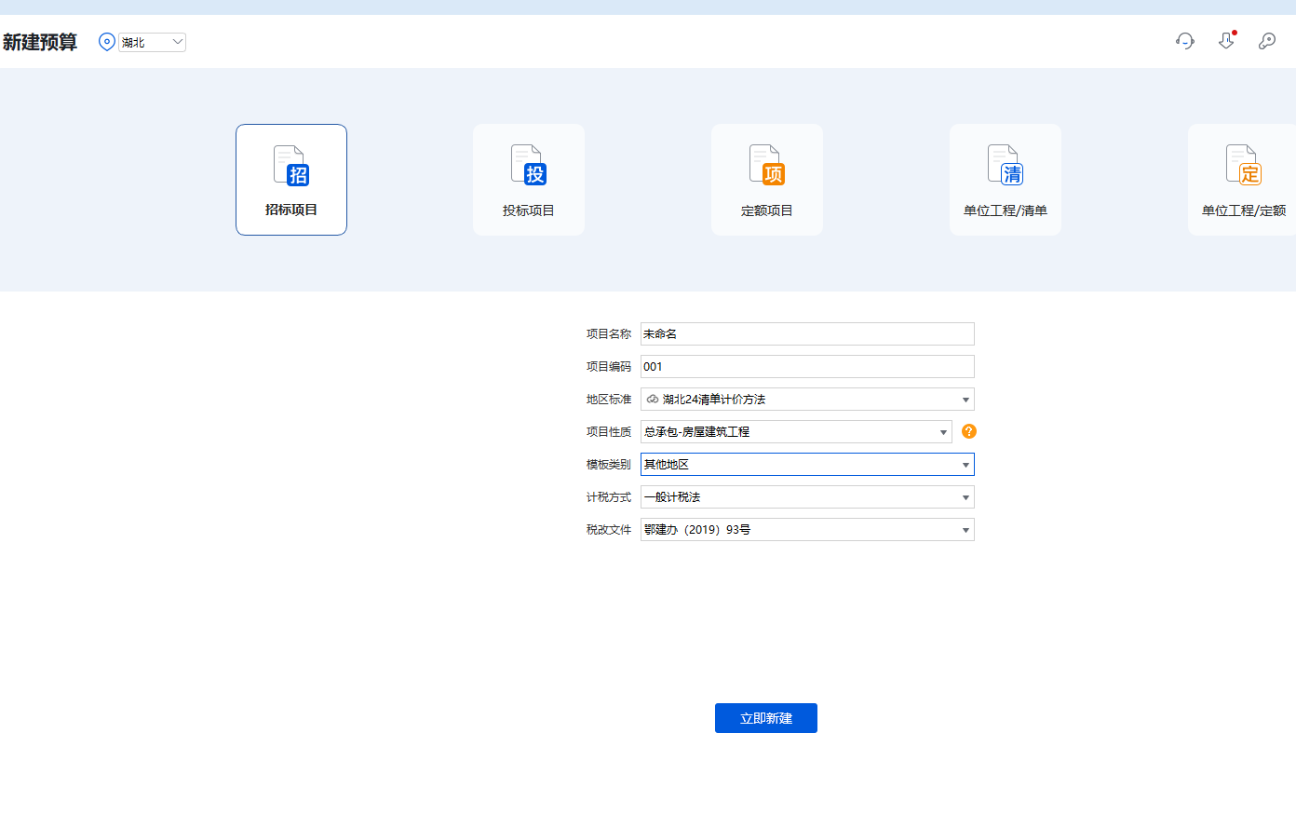Open the 湖北 region dropdown

(153, 42)
